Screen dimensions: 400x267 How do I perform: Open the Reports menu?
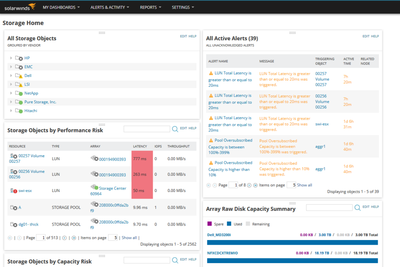click(150, 7)
